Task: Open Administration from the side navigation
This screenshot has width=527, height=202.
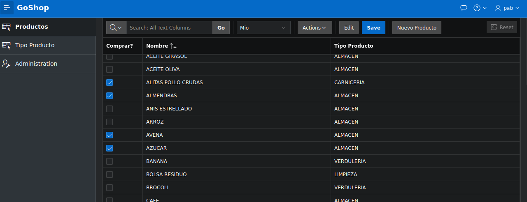Action: (36, 64)
